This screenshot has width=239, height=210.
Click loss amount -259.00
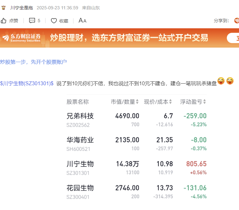[195, 116]
